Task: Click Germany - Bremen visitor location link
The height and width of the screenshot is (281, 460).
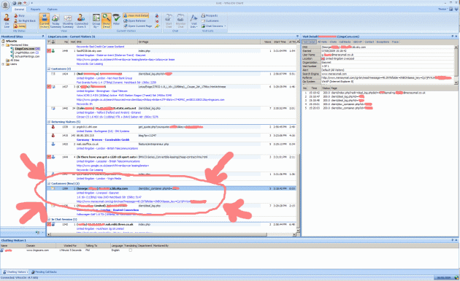Action: coord(103,140)
